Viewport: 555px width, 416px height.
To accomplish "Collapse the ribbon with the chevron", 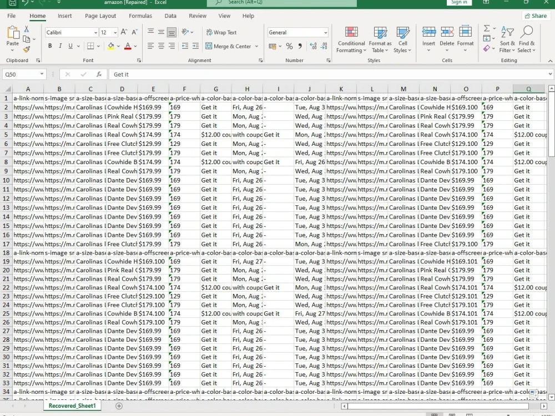I will point(550,61).
